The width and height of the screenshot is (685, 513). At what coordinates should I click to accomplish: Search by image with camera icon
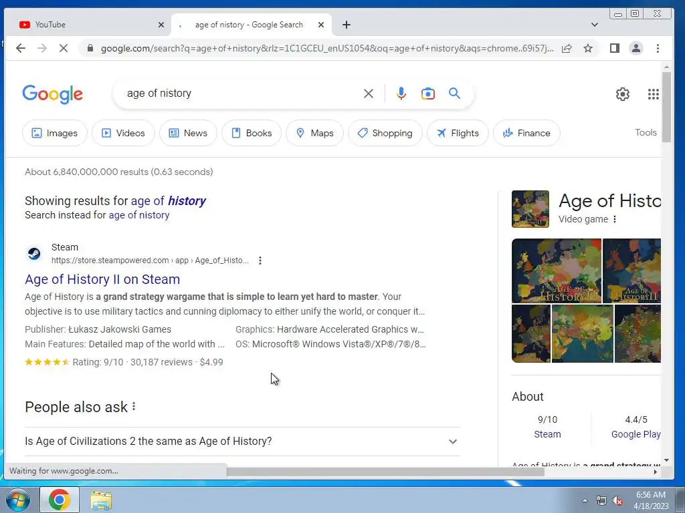(x=428, y=94)
